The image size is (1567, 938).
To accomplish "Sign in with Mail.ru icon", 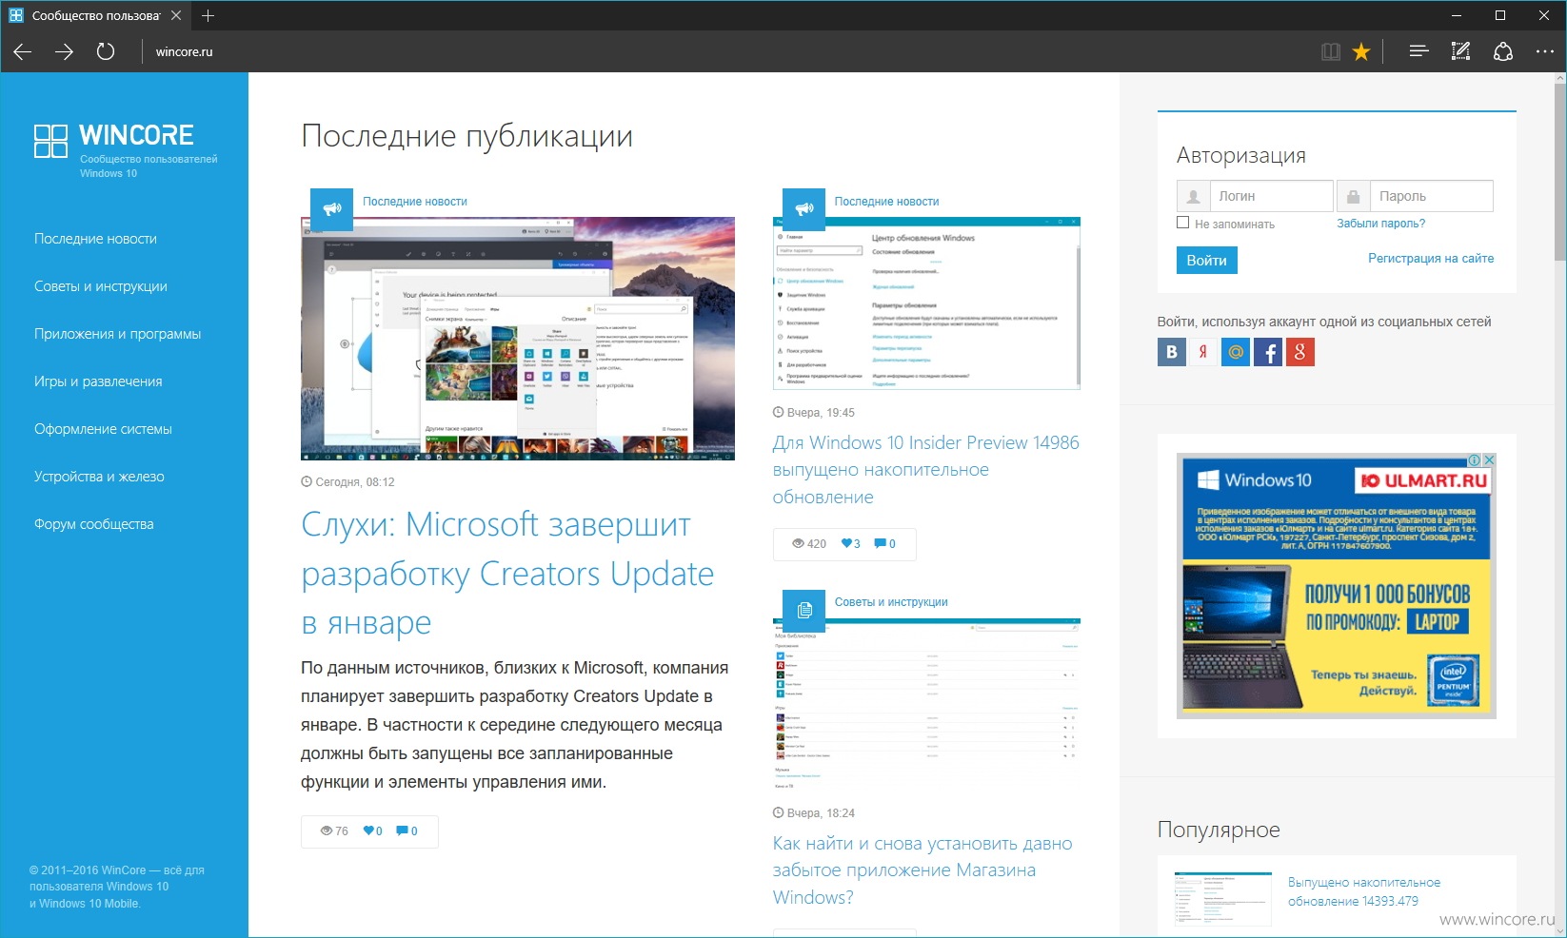I will [x=1236, y=352].
